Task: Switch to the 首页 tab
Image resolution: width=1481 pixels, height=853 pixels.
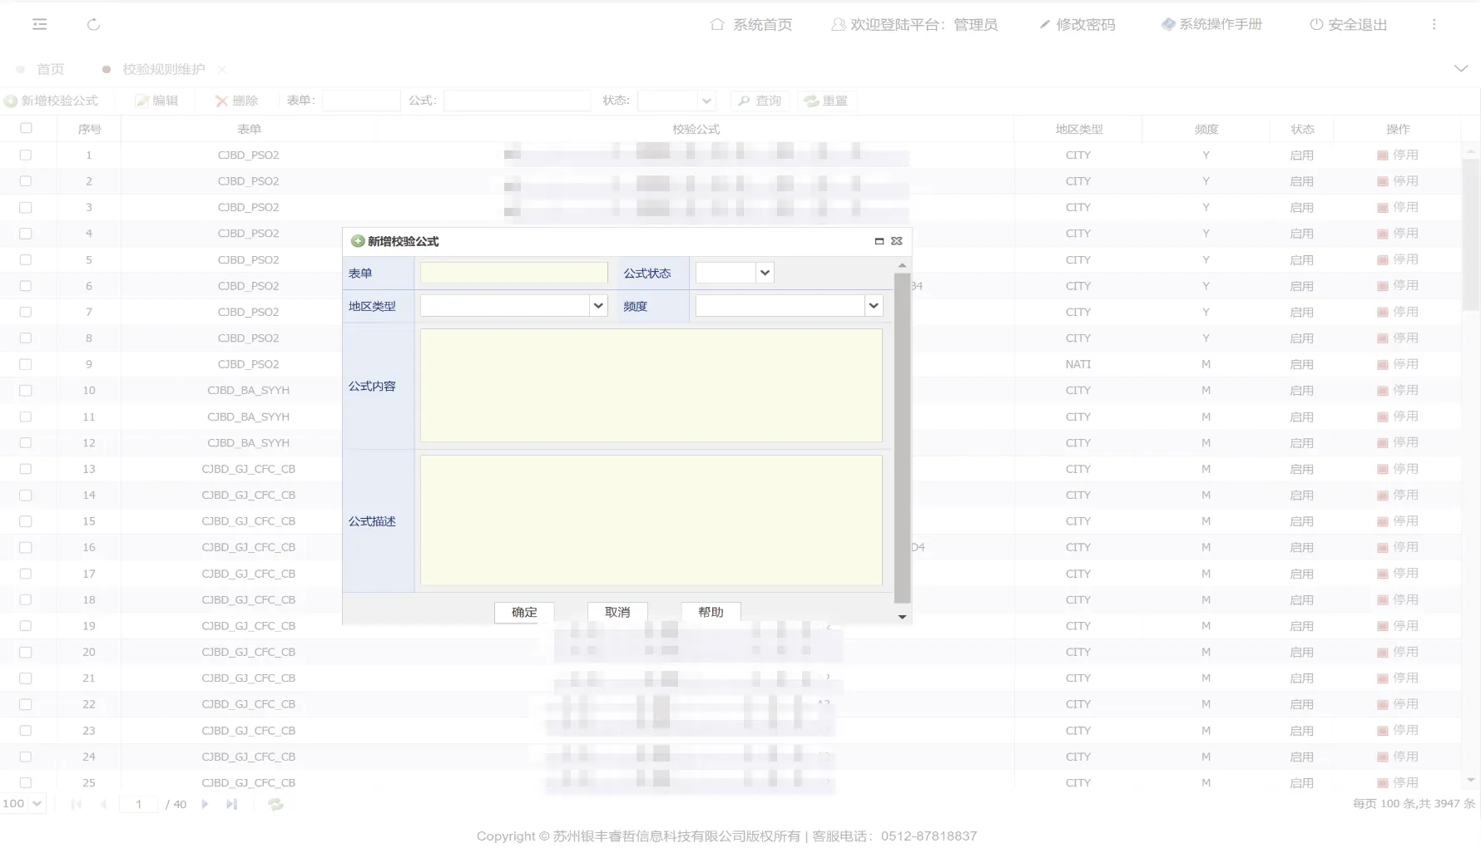Action: pyautogui.click(x=50, y=69)
